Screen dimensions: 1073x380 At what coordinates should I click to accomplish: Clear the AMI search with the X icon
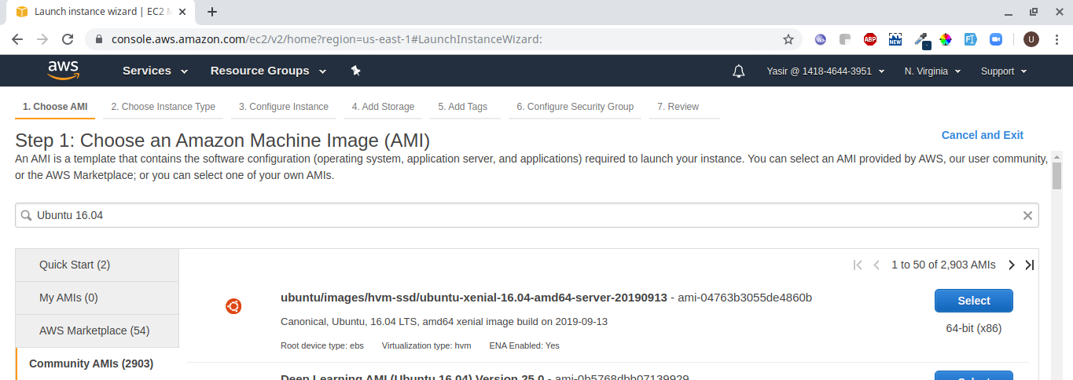click(x=1027, y=216)
